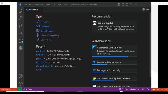Toggle the bottom panel layout icon
The height and width of the screenshot is (94, 168).
123,5
